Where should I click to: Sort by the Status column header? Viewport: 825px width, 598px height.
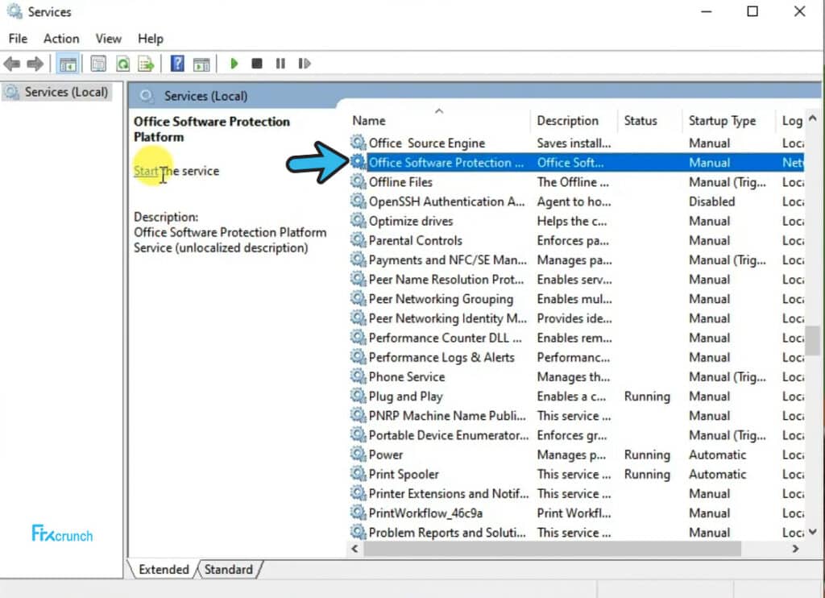pos(650,121)
